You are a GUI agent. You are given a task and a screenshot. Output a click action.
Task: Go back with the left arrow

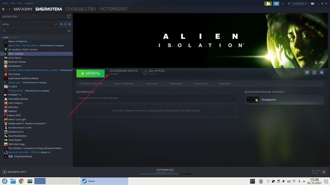pos(4,9)
